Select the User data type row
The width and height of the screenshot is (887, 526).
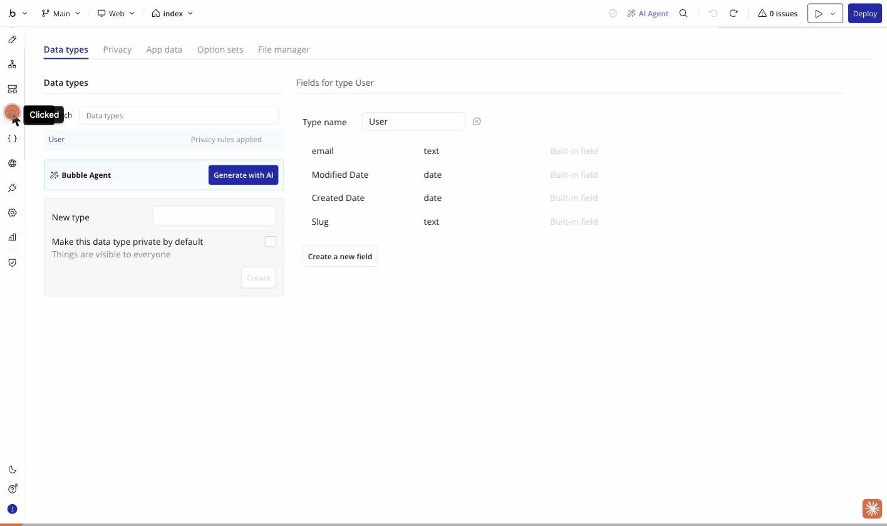click(163, 140)
